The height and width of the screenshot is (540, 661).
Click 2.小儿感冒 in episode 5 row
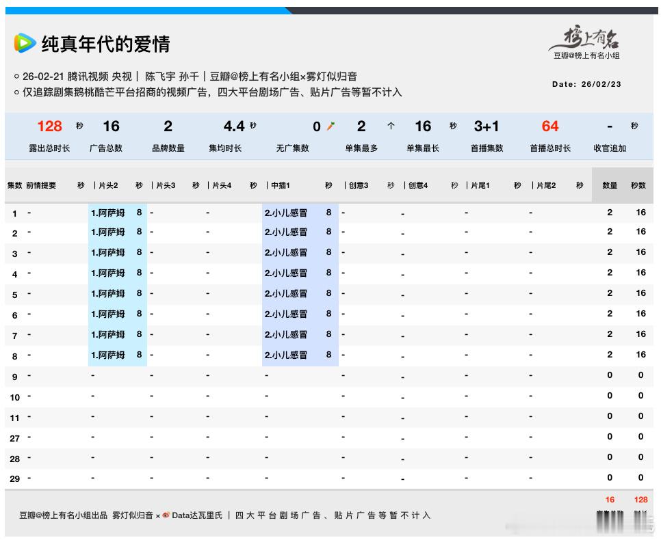pyautogui.click(x=286, y=294)
